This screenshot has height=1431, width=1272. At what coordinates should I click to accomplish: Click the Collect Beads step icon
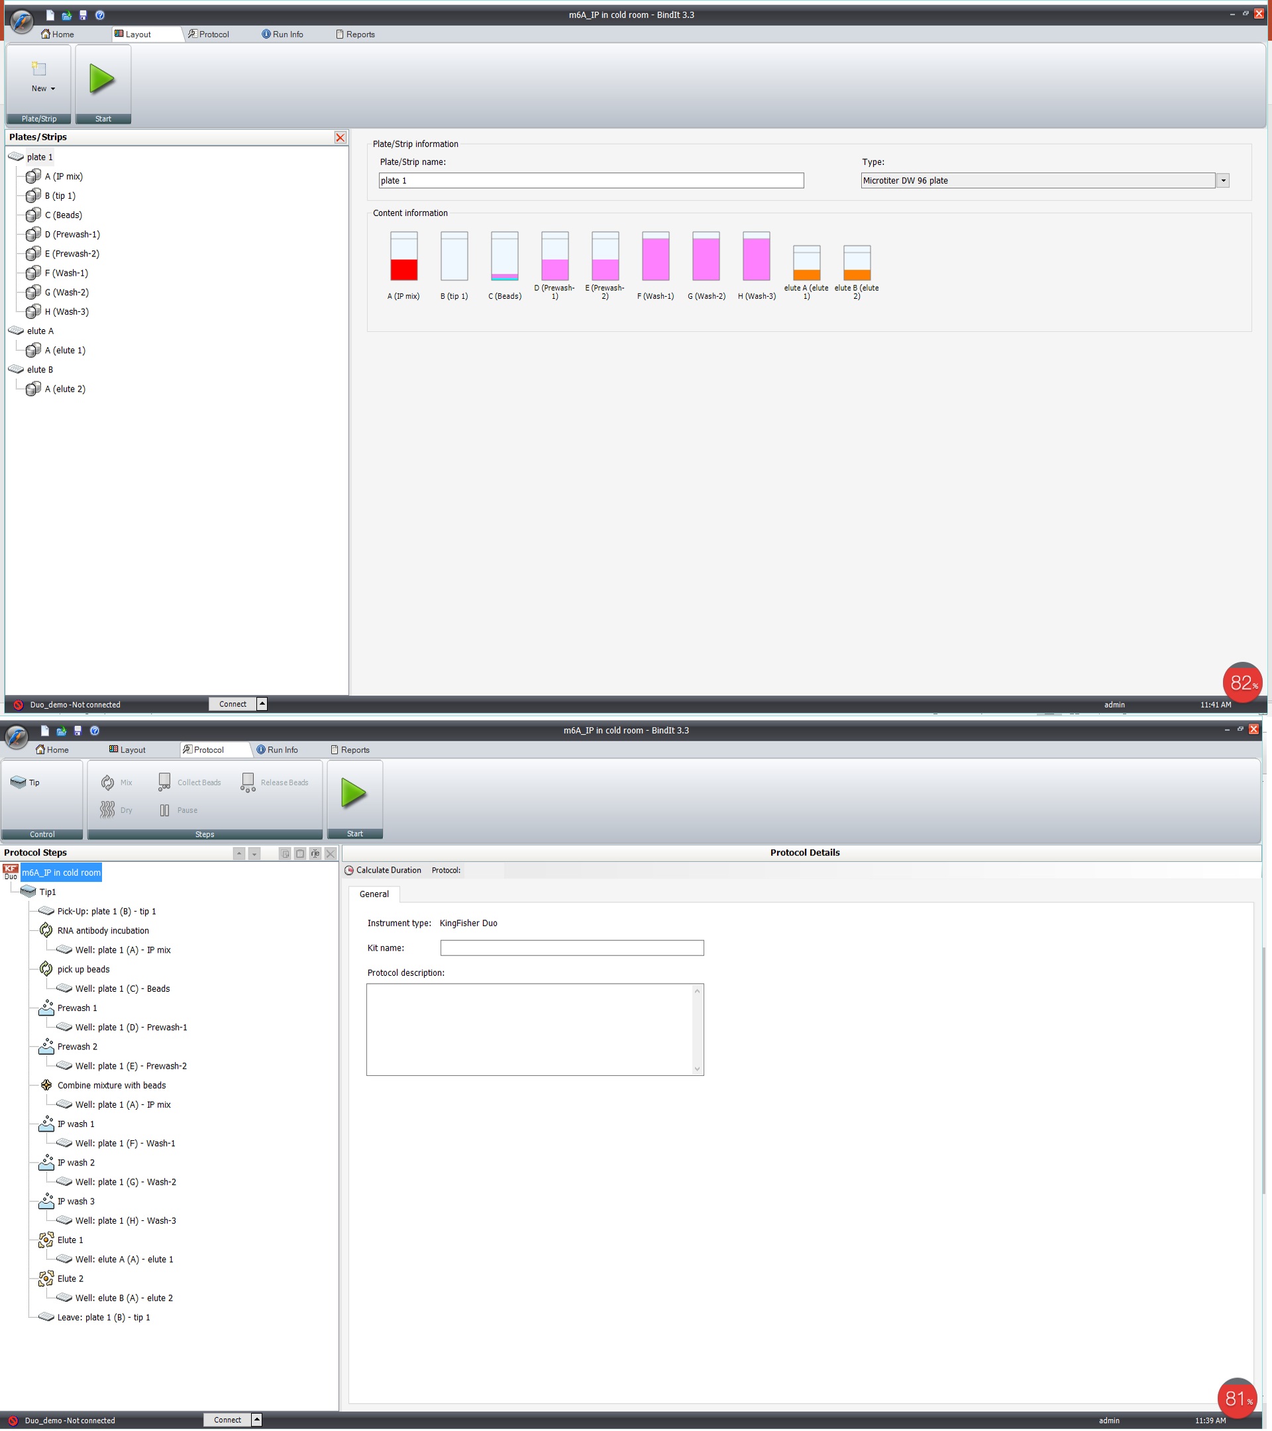[x=164, y=782]
